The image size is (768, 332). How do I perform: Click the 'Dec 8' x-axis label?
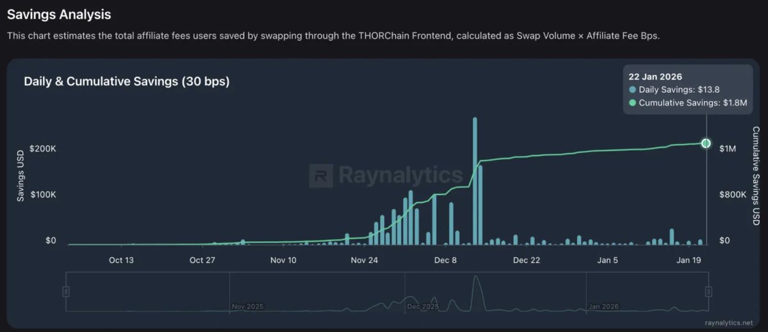pos(445,260)
